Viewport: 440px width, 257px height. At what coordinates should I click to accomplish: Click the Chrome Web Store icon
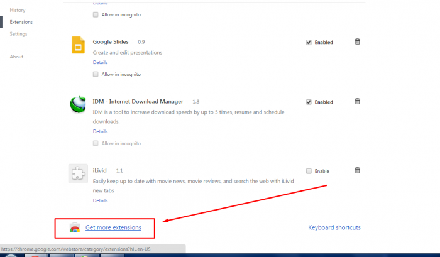pyautogui.click(x=75, y=227)
